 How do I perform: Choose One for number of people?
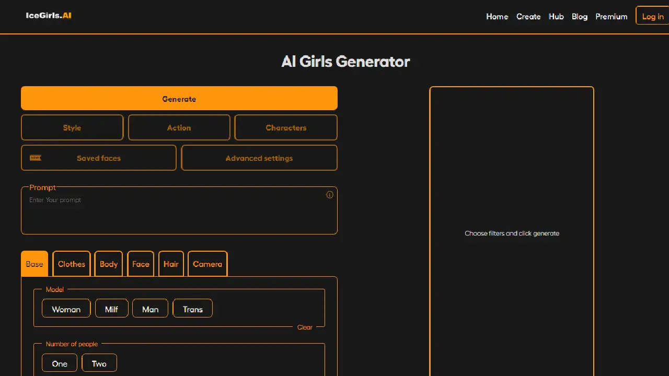60,363
